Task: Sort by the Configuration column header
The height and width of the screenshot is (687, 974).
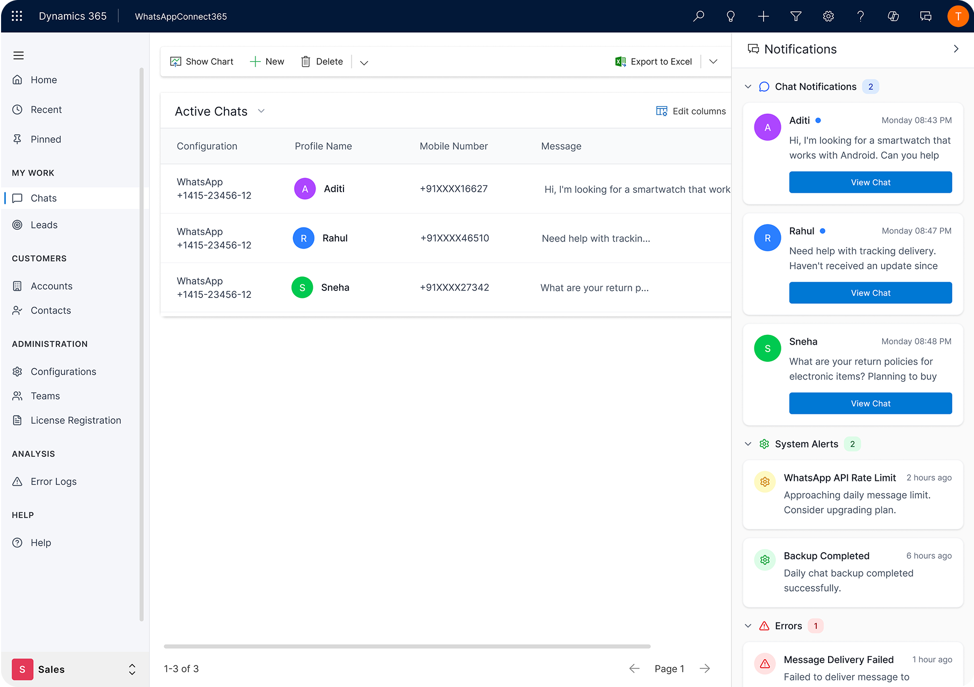Action: pos(207,146)
